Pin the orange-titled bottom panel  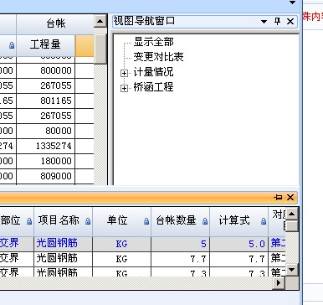(278, 198)
